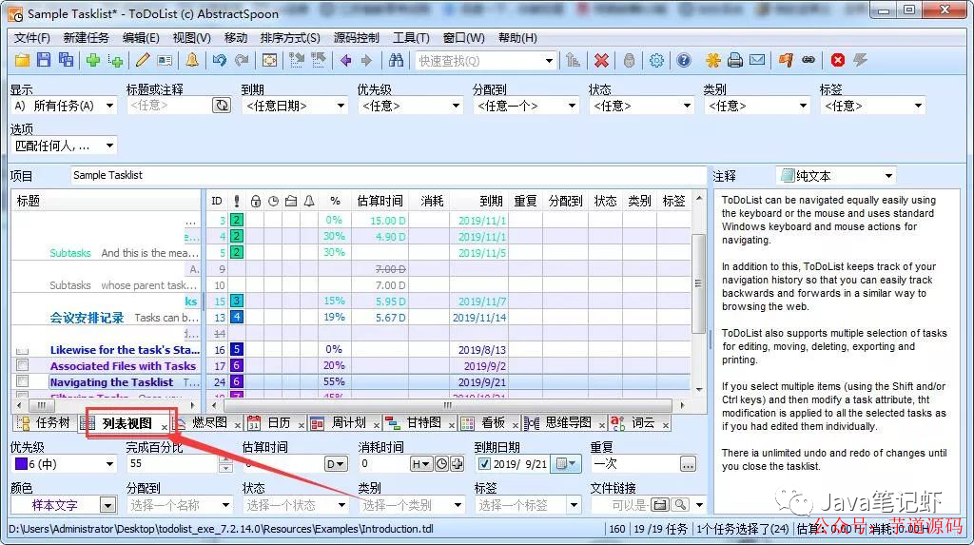
Task: Click the chain link toolbar icon
Action: 808,60
